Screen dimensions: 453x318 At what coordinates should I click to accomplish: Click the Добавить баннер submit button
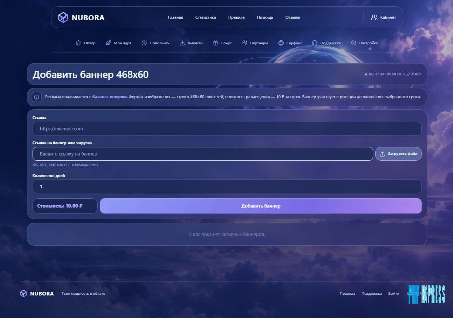(261, 206)
